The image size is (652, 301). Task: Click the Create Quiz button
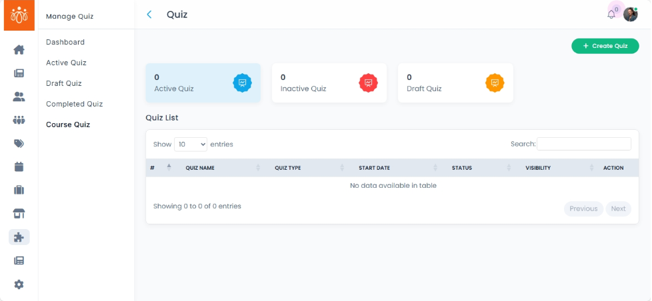(x=605, y=46)
